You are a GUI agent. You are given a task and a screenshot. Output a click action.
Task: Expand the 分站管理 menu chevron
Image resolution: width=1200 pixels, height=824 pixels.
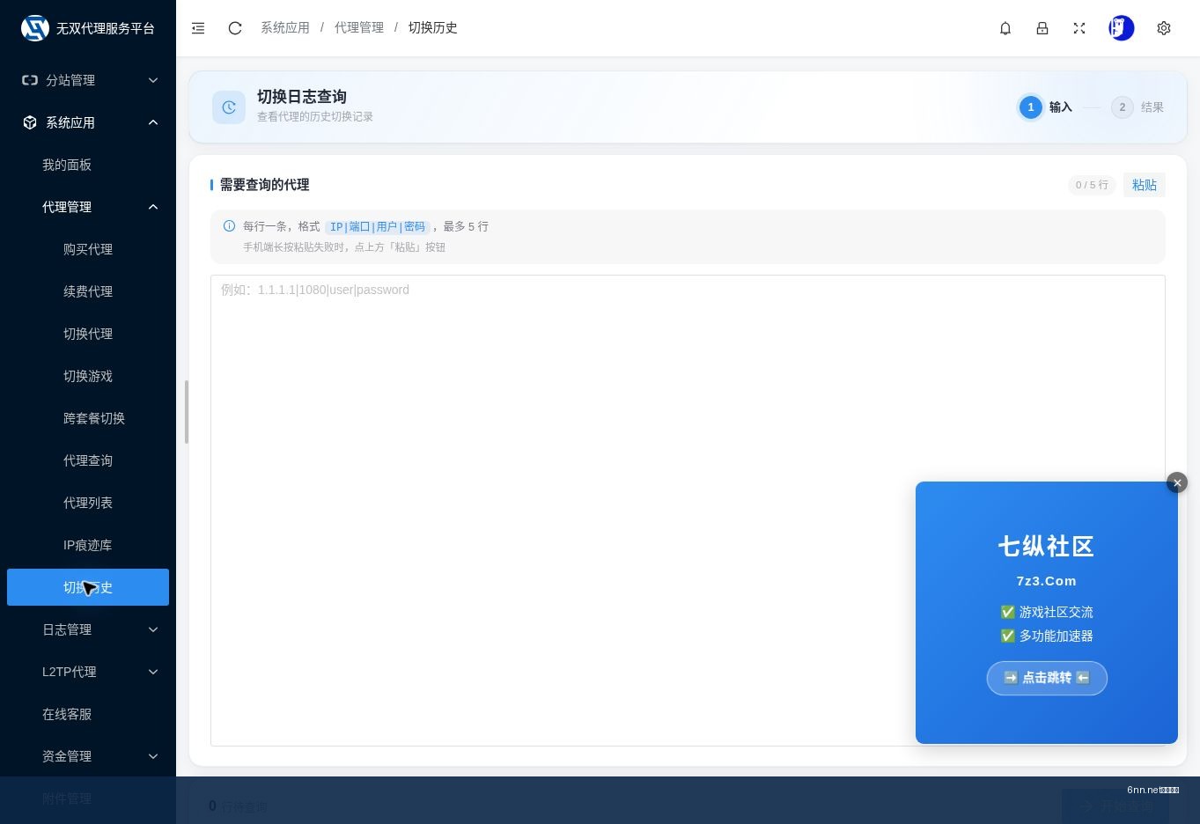153,80
